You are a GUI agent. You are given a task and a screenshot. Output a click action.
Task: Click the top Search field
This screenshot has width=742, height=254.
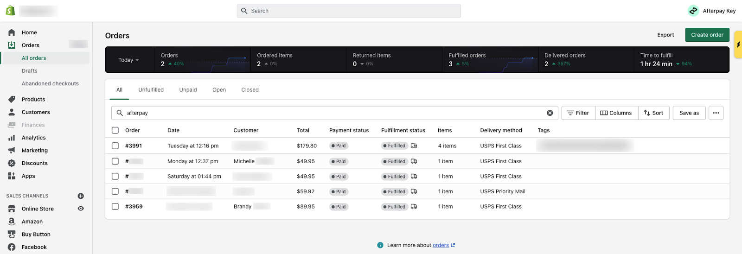coord(349,11)
